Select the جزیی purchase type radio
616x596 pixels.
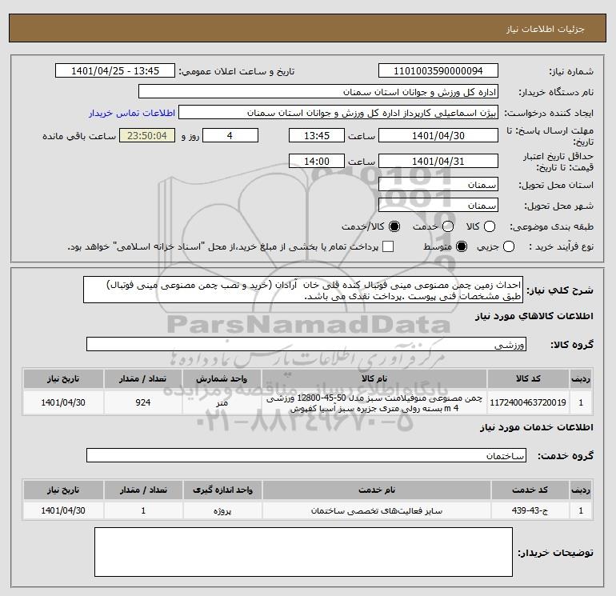coord(509,246)
